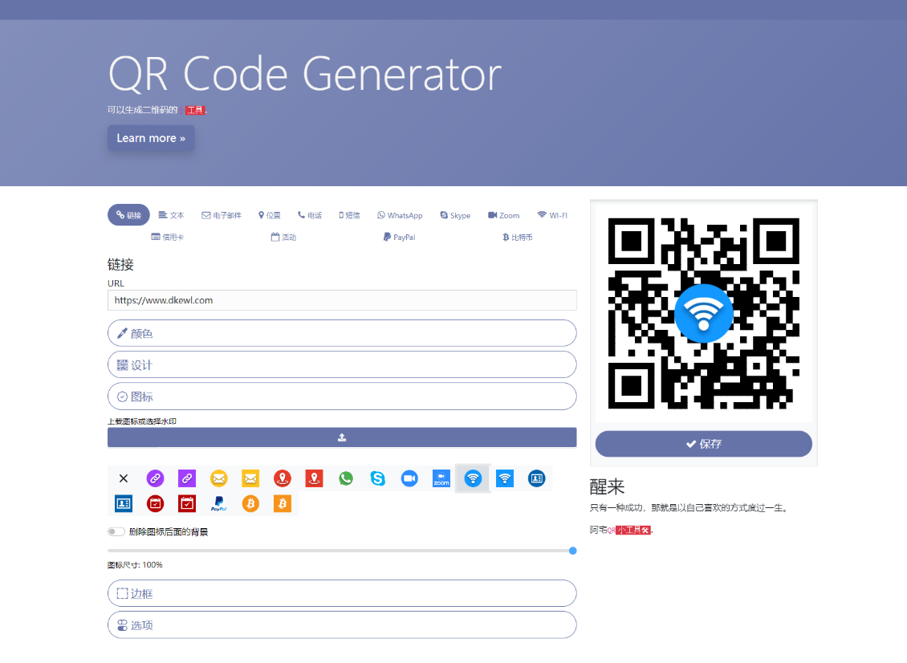This screenshot has width=907, height=663.
Task: Save the QR code with 保存
Action: 703,444
